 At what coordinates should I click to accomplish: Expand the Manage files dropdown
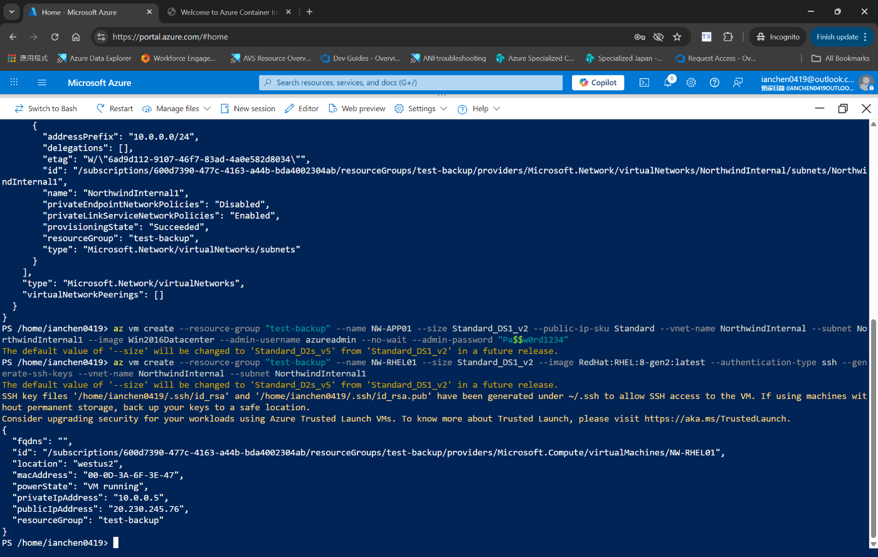point(176,109)
